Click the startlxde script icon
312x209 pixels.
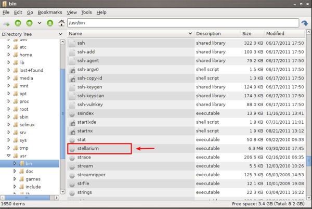click(72, 122)
